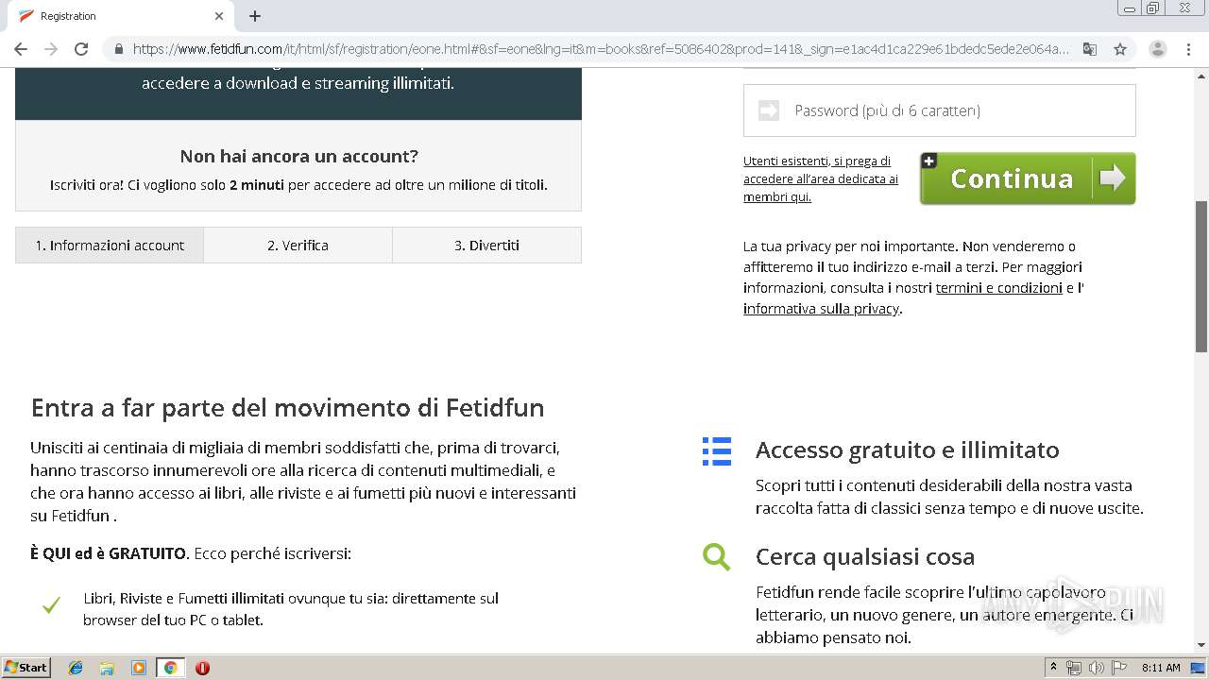Open the Chrome profile avatar
1209x680 pixels.
pos(1158,49)
